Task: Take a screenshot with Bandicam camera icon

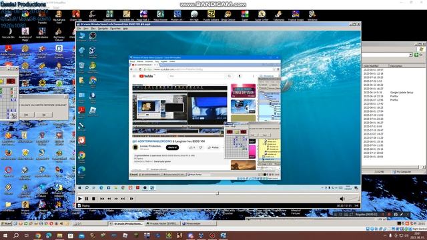Action: click(x=396, y=215)
